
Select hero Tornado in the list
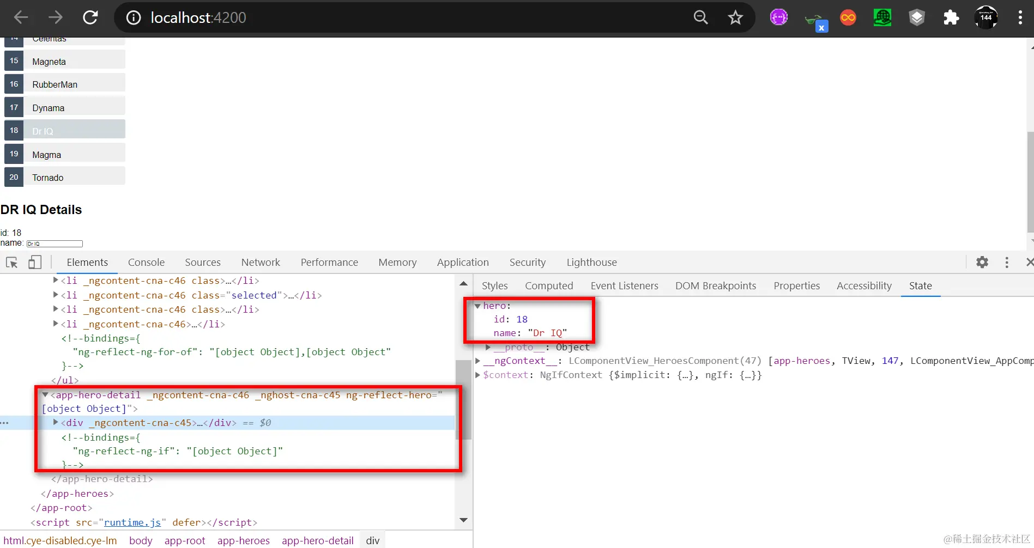tap(65, 177)
